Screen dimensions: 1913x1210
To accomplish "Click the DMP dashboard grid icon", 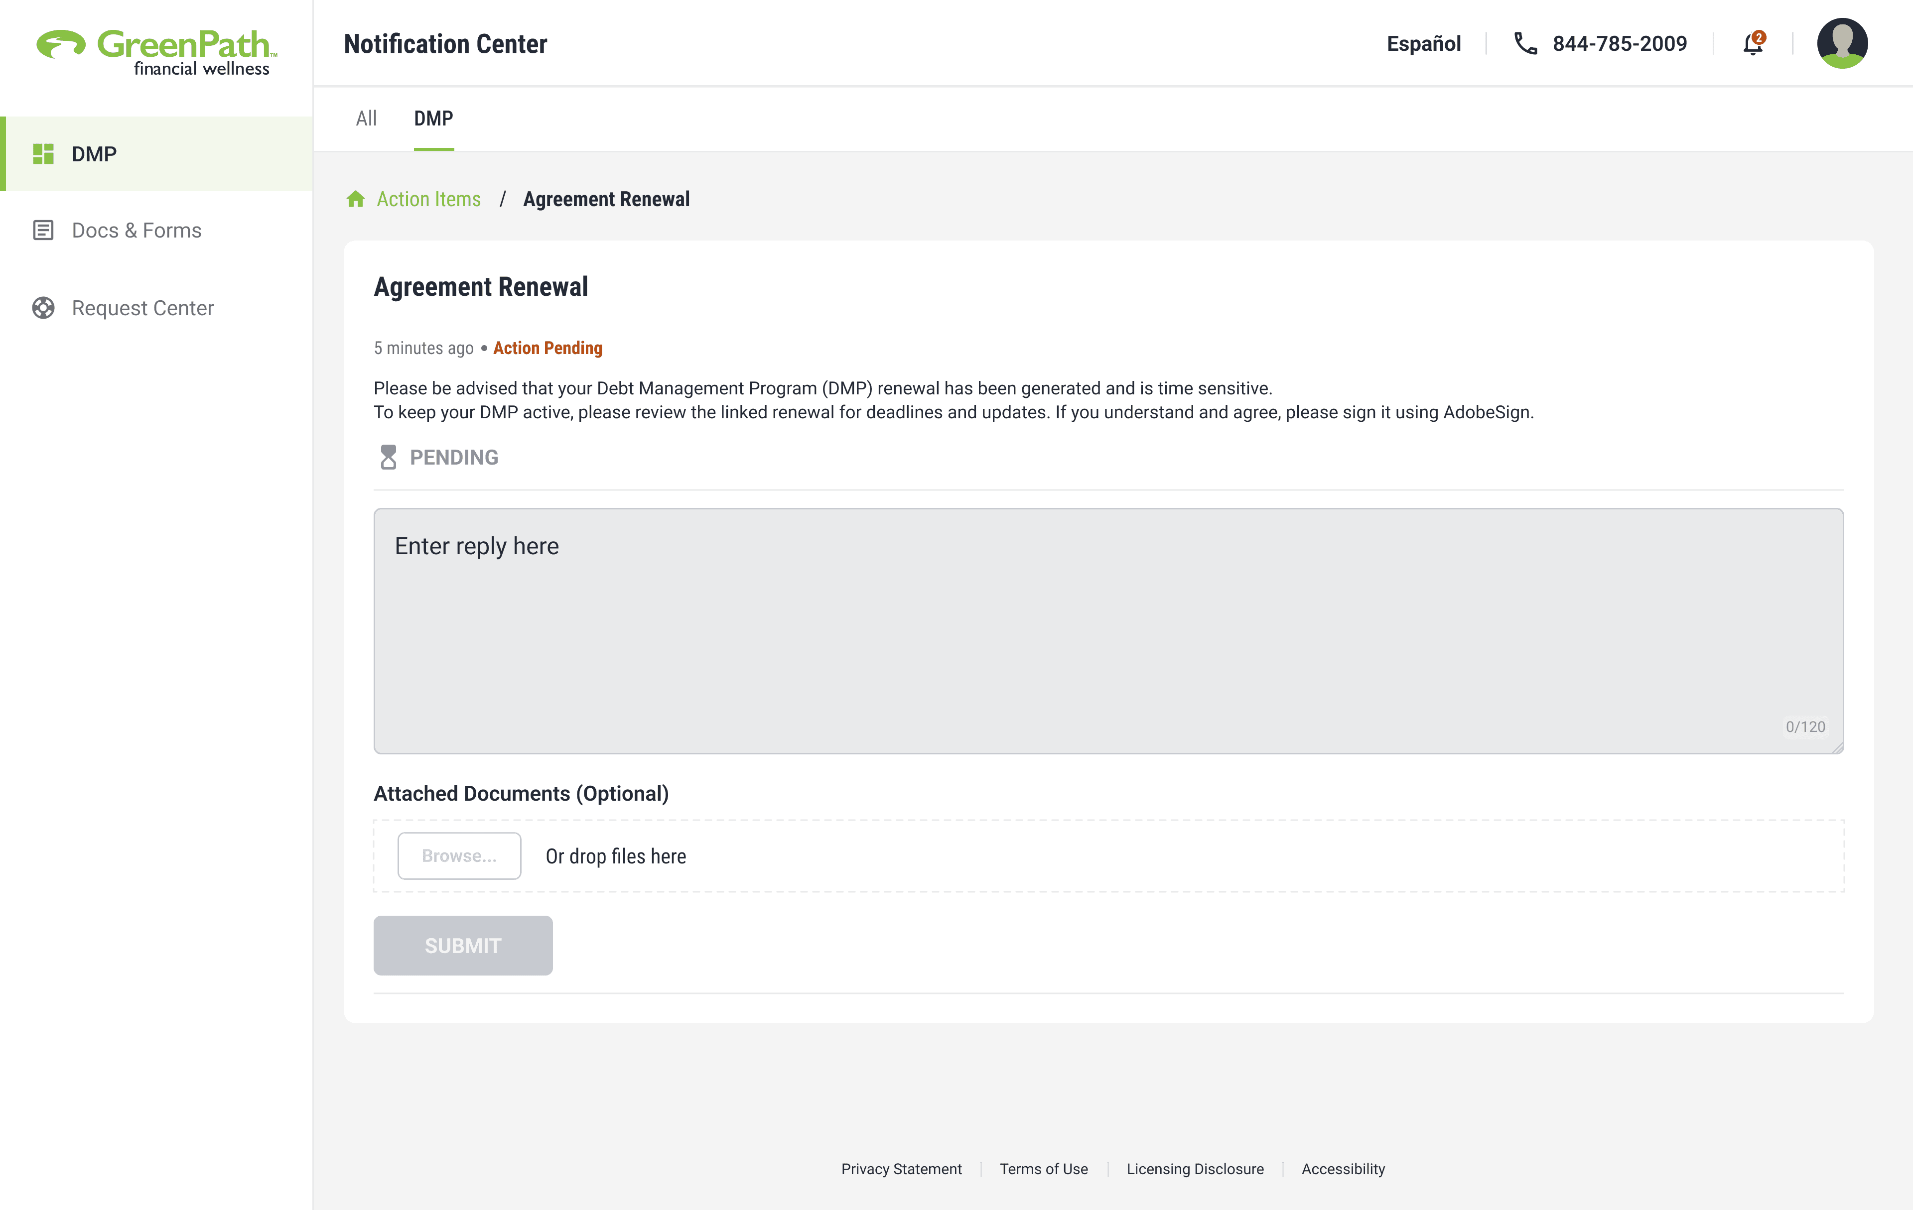I will click(x=43, y=154).
